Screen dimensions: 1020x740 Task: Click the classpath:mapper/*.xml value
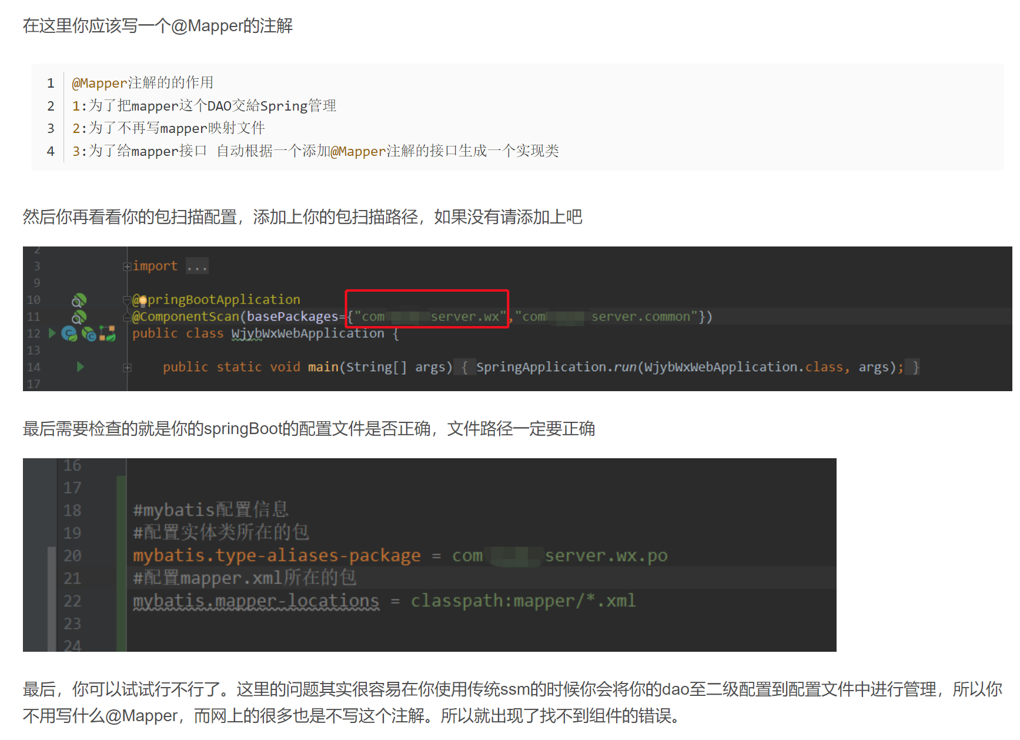(523, 601)
